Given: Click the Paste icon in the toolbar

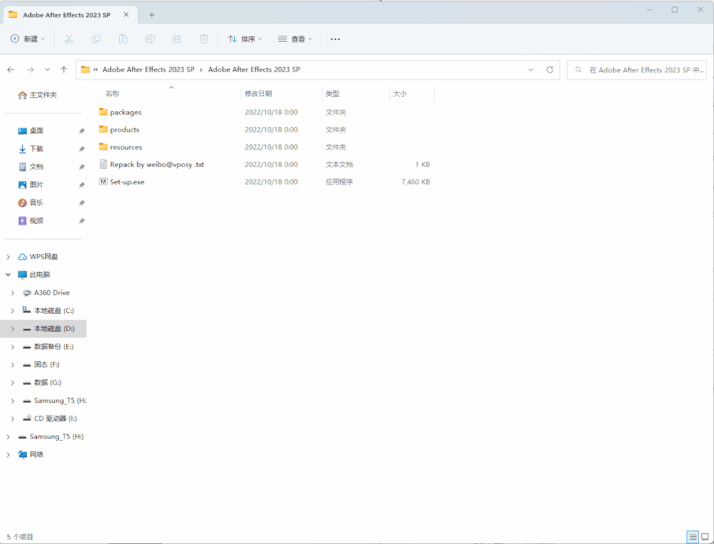Looking at the screenshot, I should tap(123, 39).
